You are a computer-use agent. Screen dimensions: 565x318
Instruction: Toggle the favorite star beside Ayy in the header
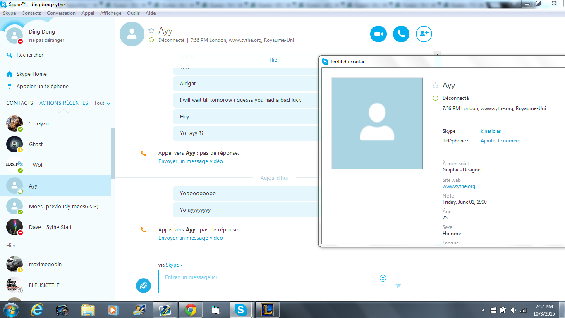(151, 30)
